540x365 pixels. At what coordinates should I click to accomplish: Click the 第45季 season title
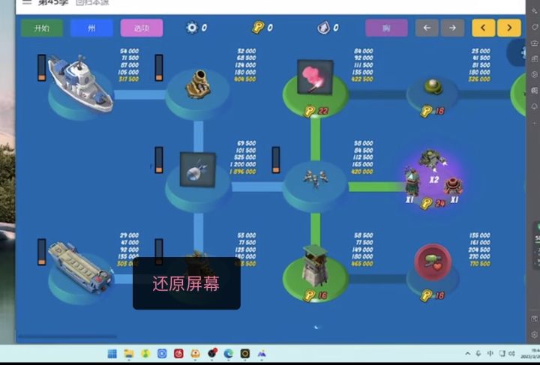tap(53, 2)
